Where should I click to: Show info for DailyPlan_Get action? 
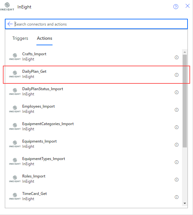(177, 75)
